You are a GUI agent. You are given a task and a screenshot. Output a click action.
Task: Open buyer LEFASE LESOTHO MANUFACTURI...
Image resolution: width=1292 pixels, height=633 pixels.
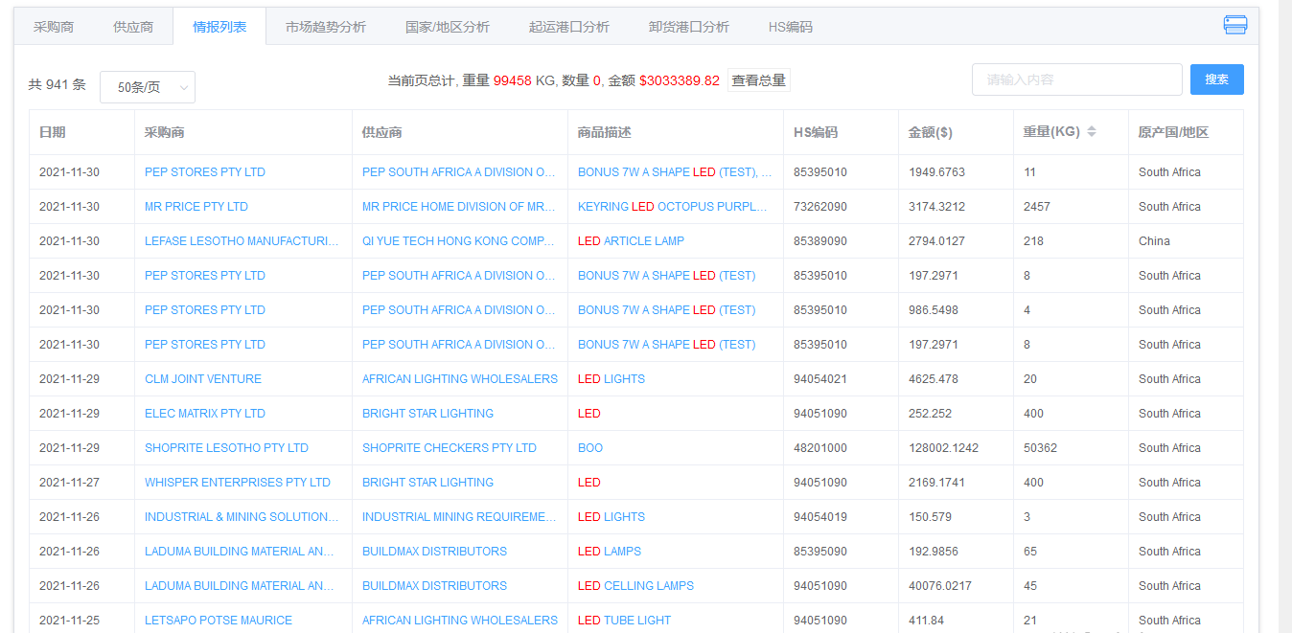pos(242,241)
